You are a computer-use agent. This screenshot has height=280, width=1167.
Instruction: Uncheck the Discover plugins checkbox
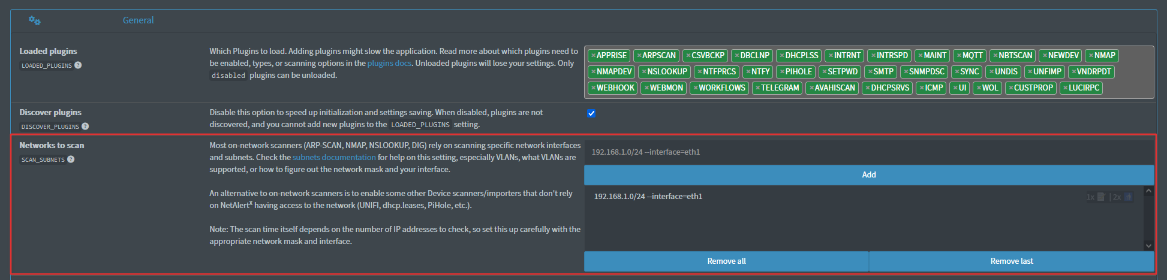(591, 113)
